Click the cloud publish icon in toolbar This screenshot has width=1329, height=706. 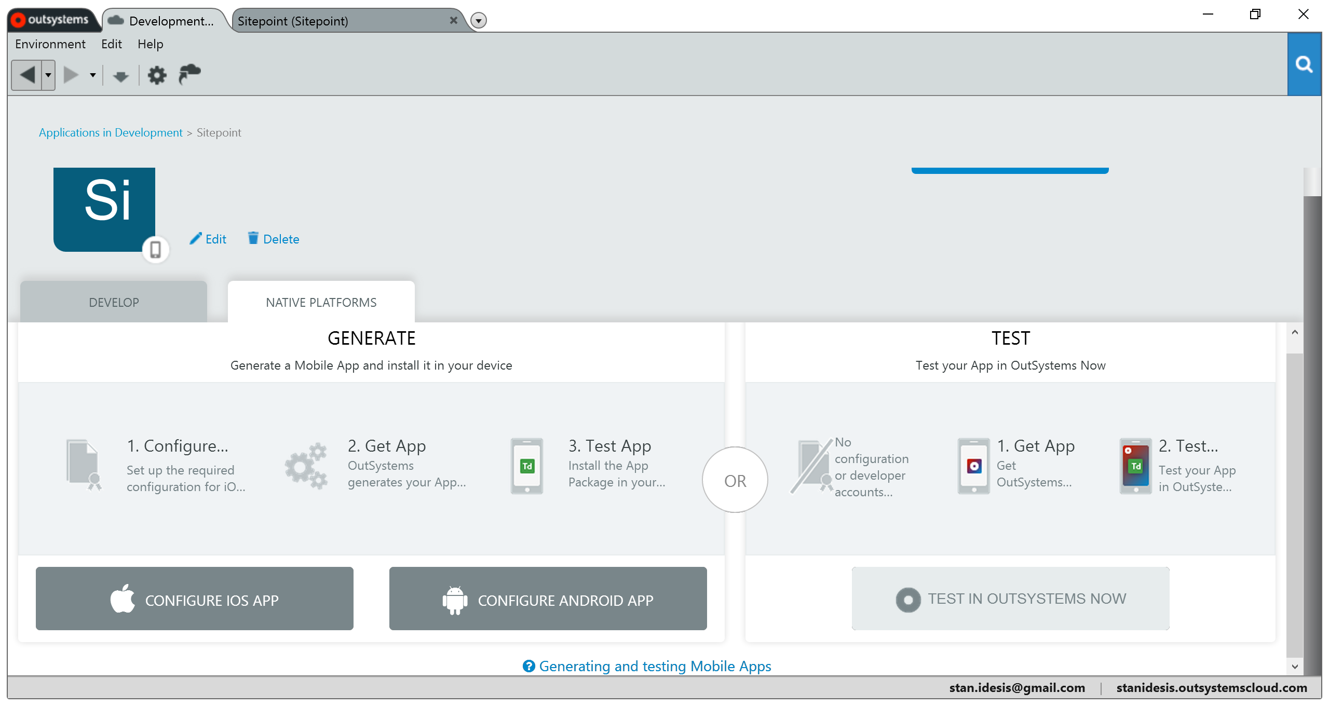(189, 74)
